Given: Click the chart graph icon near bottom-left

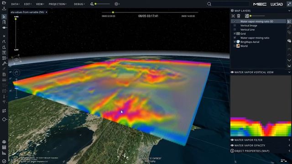Looking at the screenshot, I should 4,153.
